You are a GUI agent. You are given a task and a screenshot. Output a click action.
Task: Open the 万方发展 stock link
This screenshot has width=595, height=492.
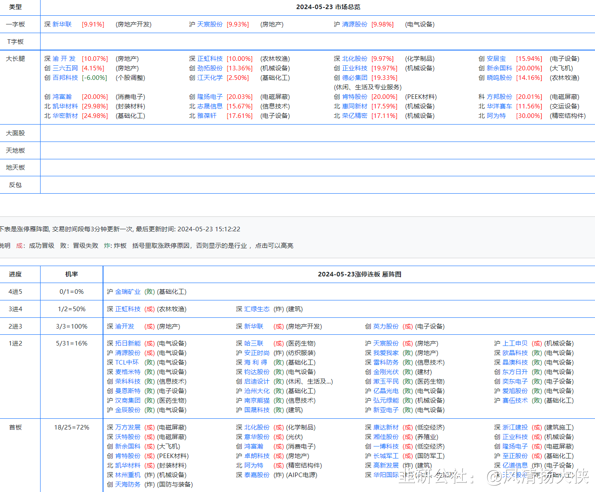[128, 427]
